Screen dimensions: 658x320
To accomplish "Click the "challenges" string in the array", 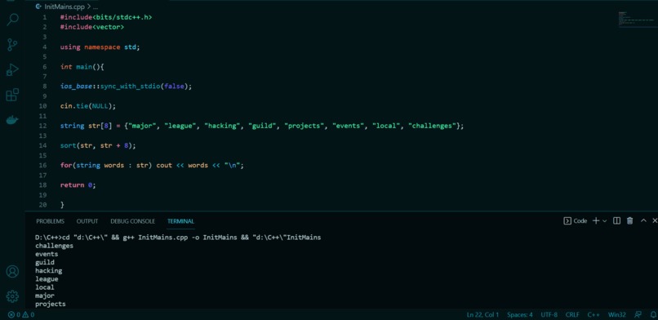I will 432,126.
